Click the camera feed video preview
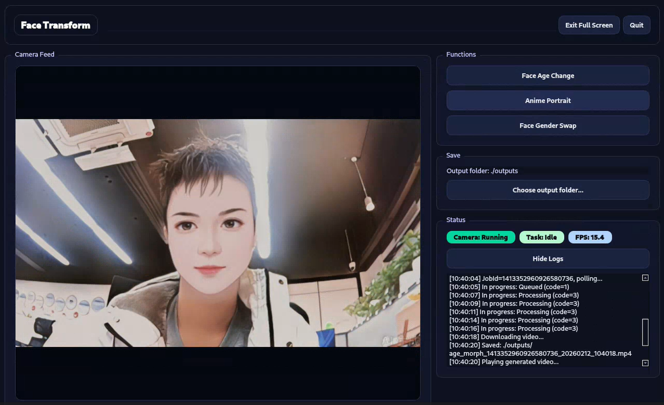 point(217,233)
